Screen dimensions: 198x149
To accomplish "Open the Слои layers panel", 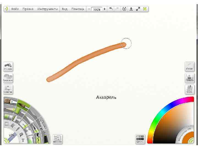I will [x=189, y=66].
